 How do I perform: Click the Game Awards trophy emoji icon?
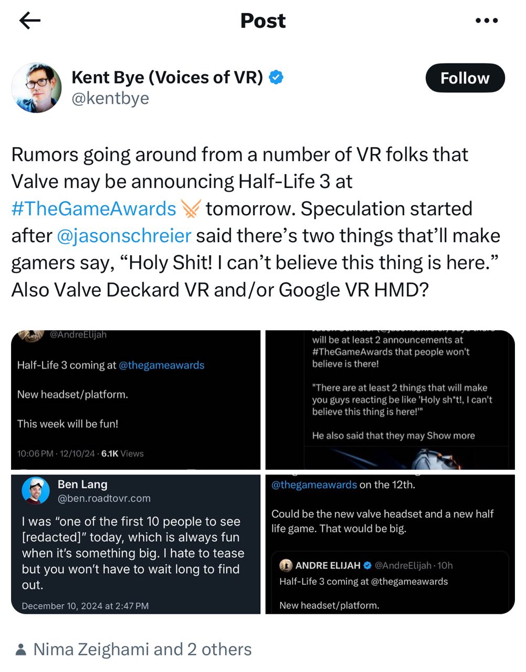coord(191,209)
